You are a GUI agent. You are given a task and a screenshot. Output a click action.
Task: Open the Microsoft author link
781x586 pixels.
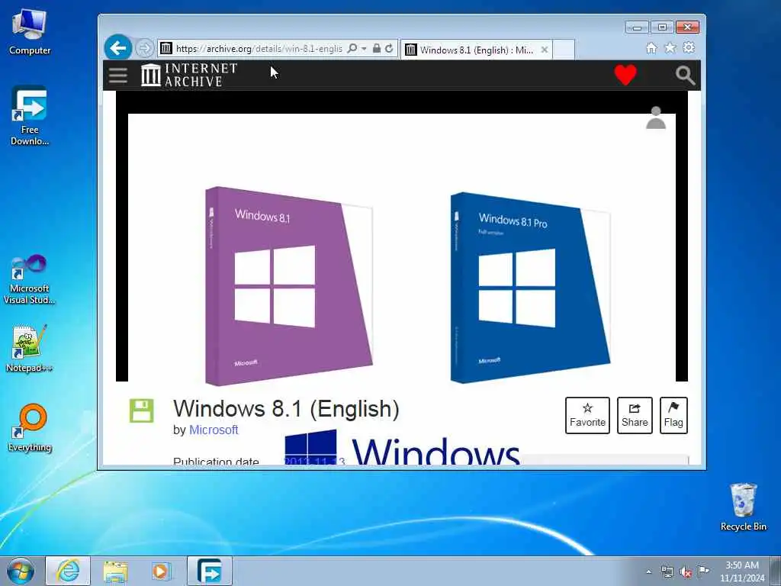pos(214,430)
